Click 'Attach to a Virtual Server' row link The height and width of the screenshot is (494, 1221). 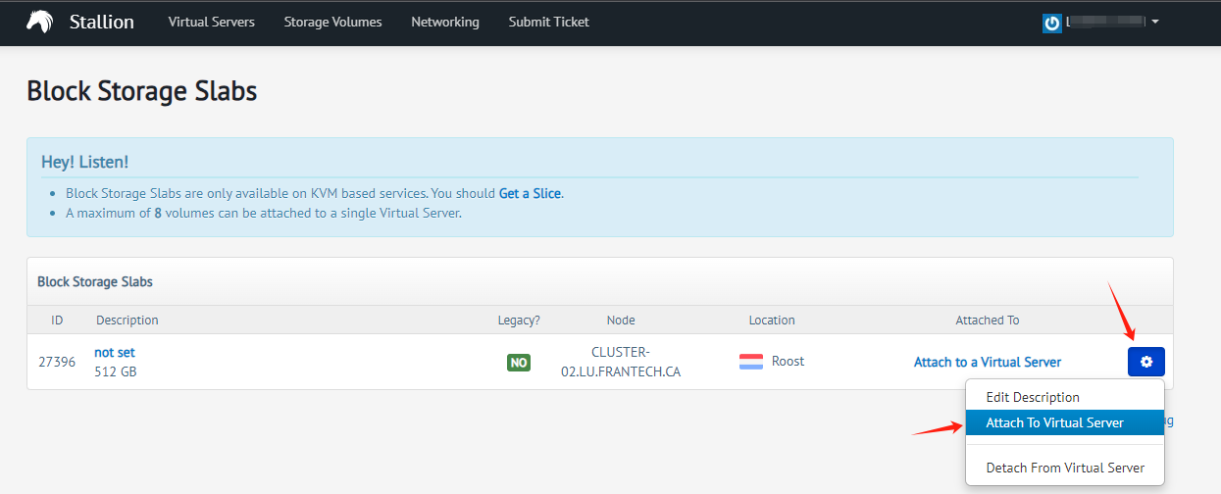coord(987,362)
